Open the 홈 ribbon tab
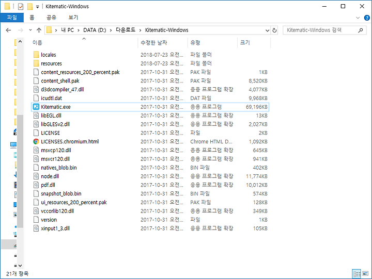The image size is (372, 279). click(x=32, y=18)
